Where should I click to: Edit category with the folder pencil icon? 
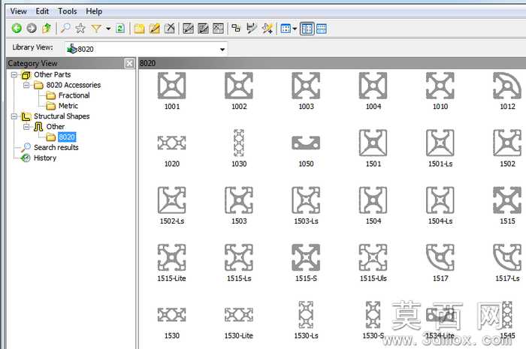155,29
